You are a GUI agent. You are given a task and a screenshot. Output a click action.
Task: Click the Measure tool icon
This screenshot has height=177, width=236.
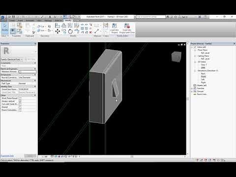pyautogui.click(x=96, y=31)
